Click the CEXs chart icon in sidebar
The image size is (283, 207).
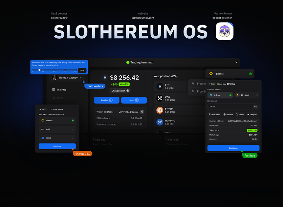pyautogui.click(x=54, y=98)
